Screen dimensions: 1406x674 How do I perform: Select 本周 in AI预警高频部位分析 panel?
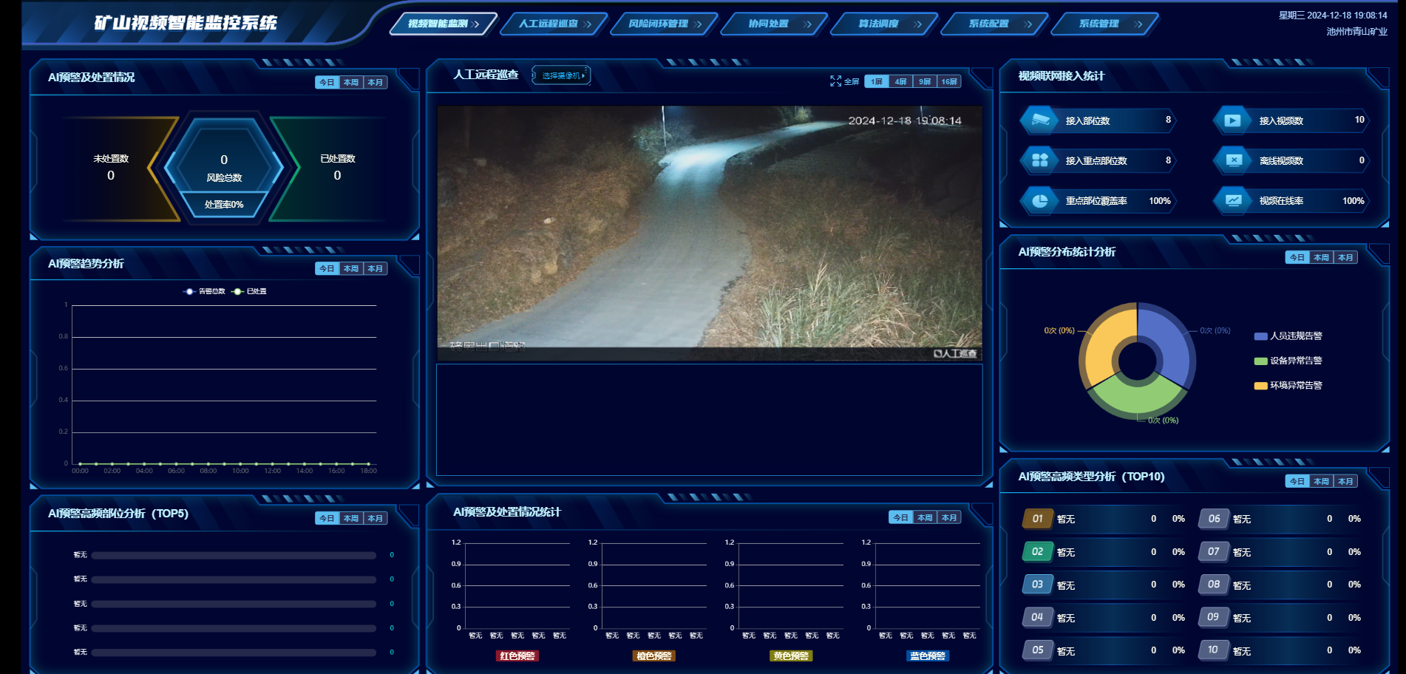coord(351,518)
